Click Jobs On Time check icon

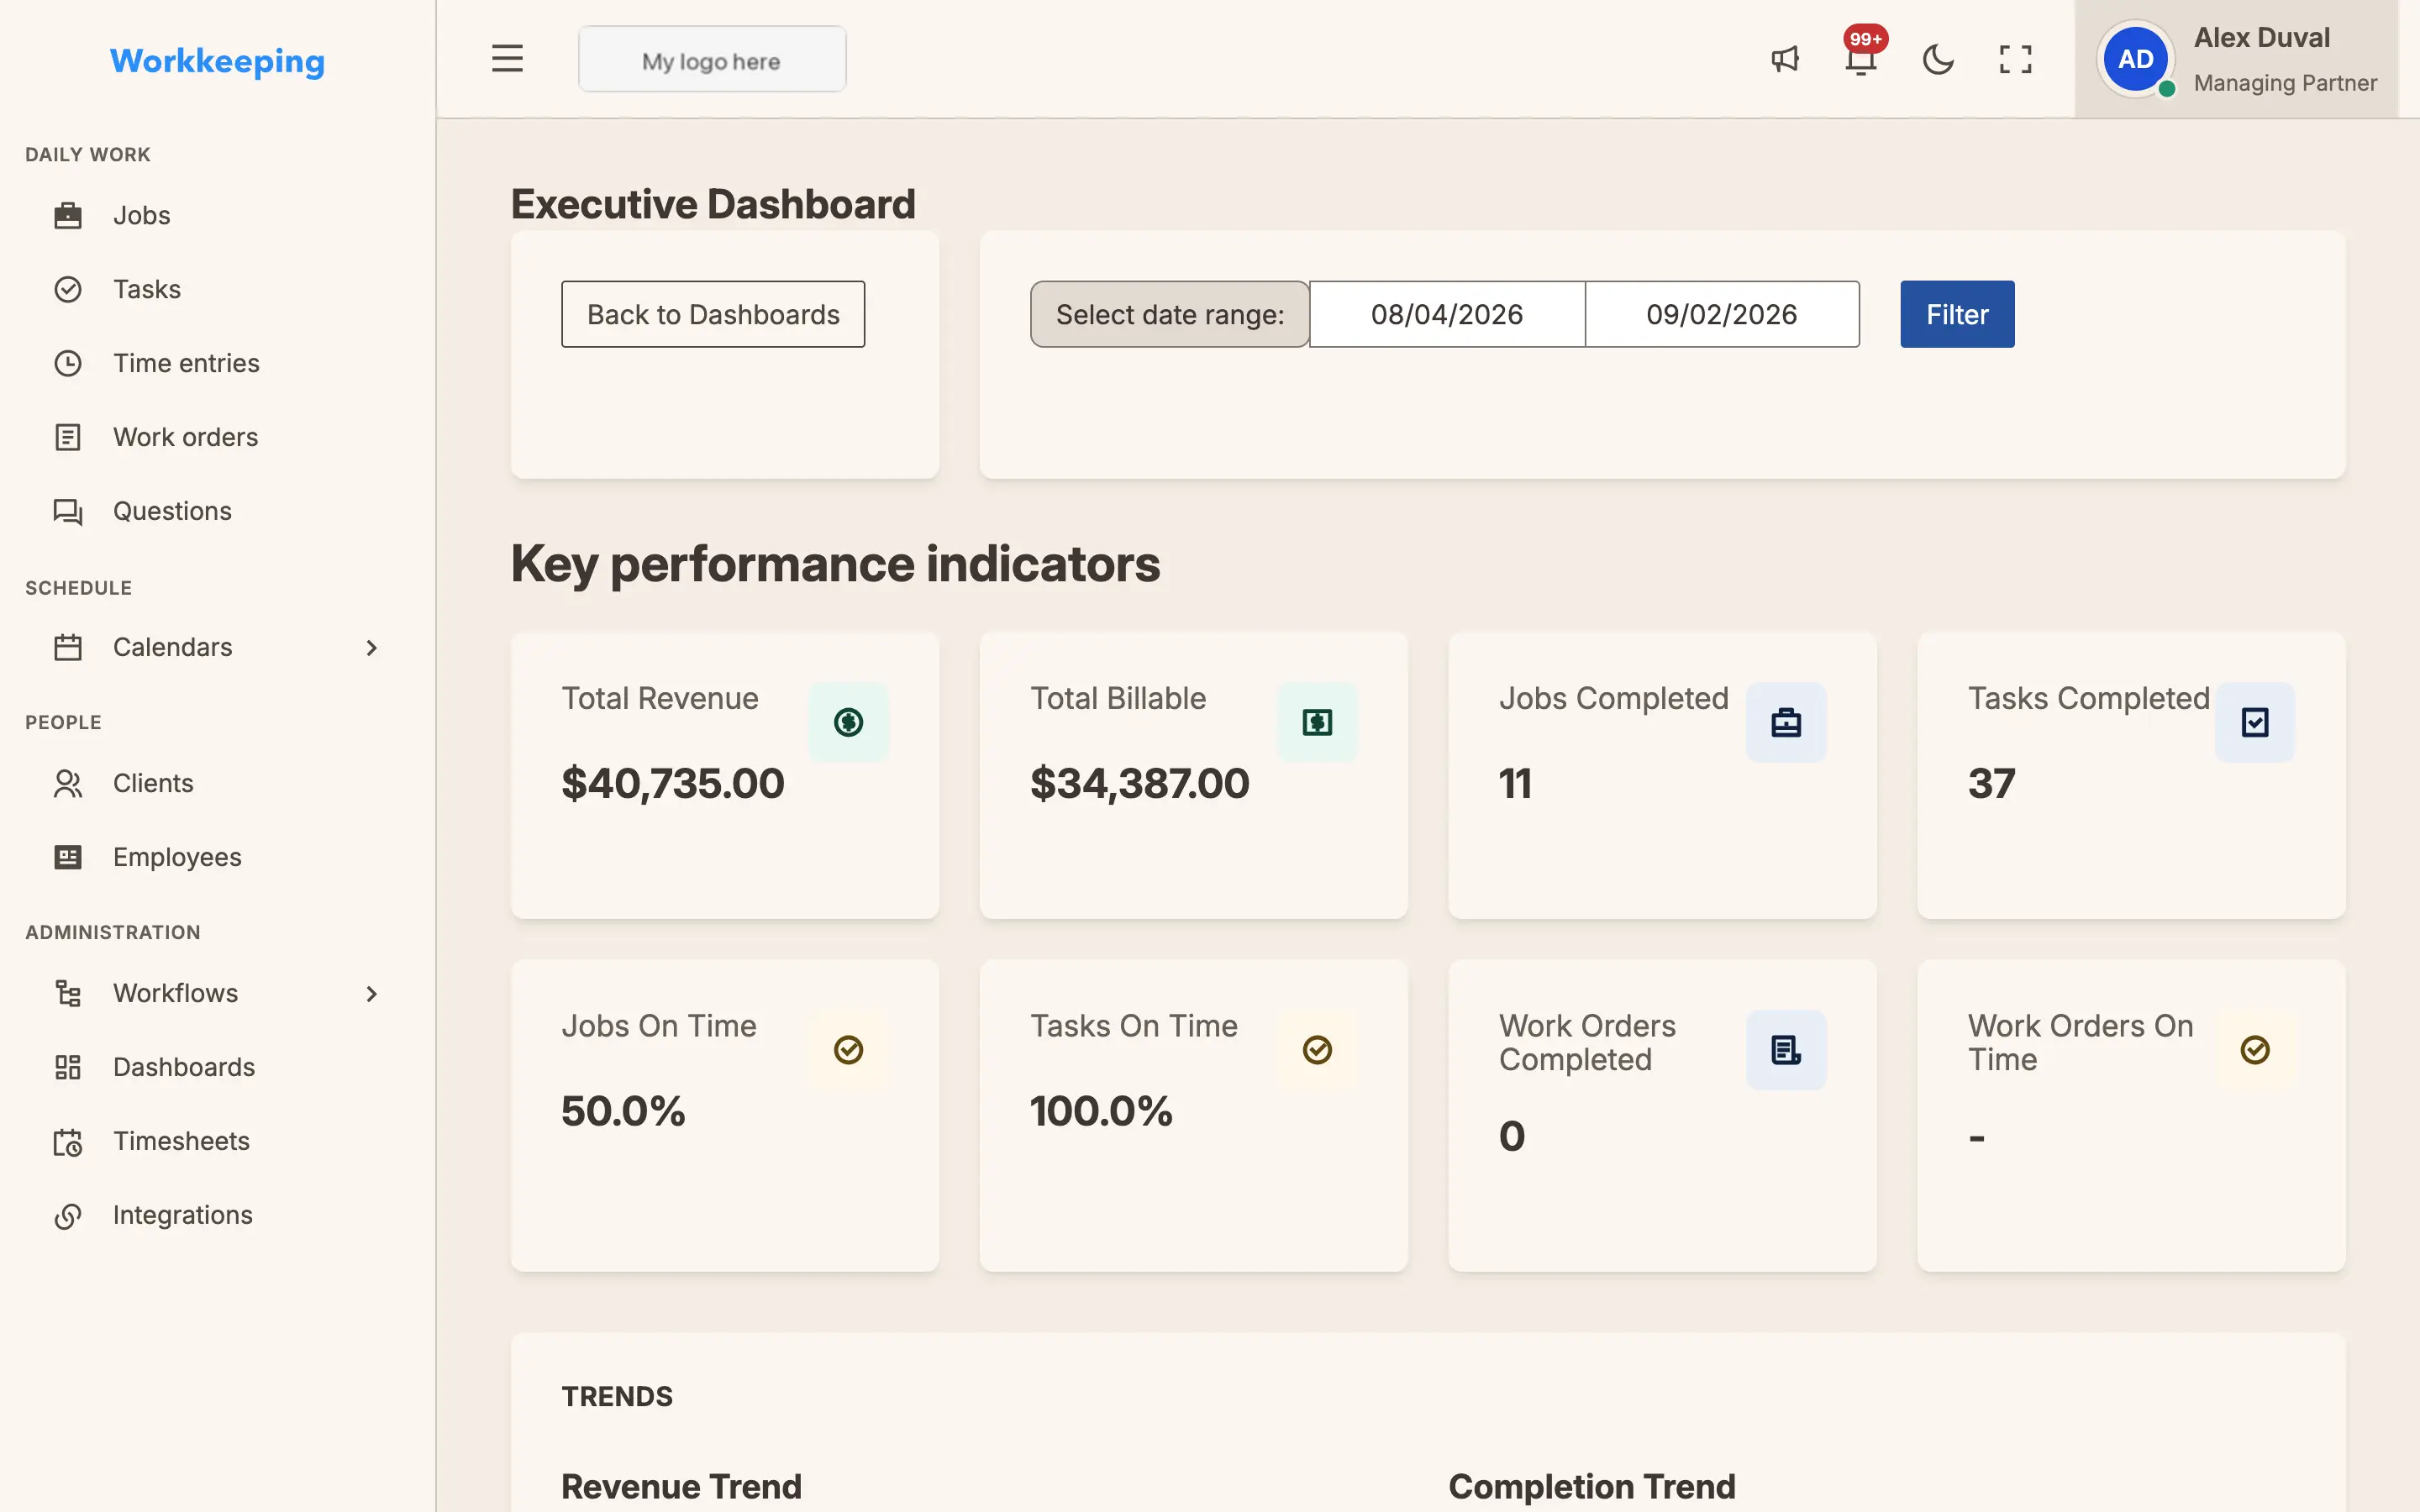click(848, 1050)
